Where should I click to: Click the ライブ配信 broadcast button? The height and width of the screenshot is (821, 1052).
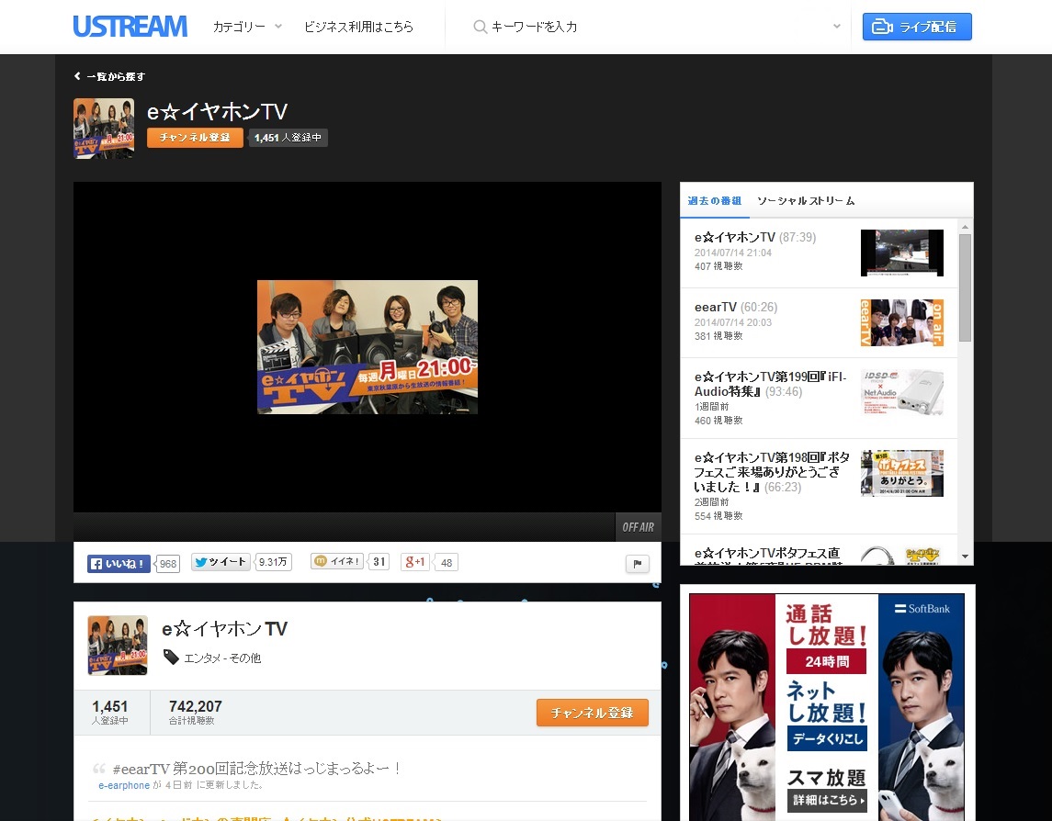(x=916, y=27)
